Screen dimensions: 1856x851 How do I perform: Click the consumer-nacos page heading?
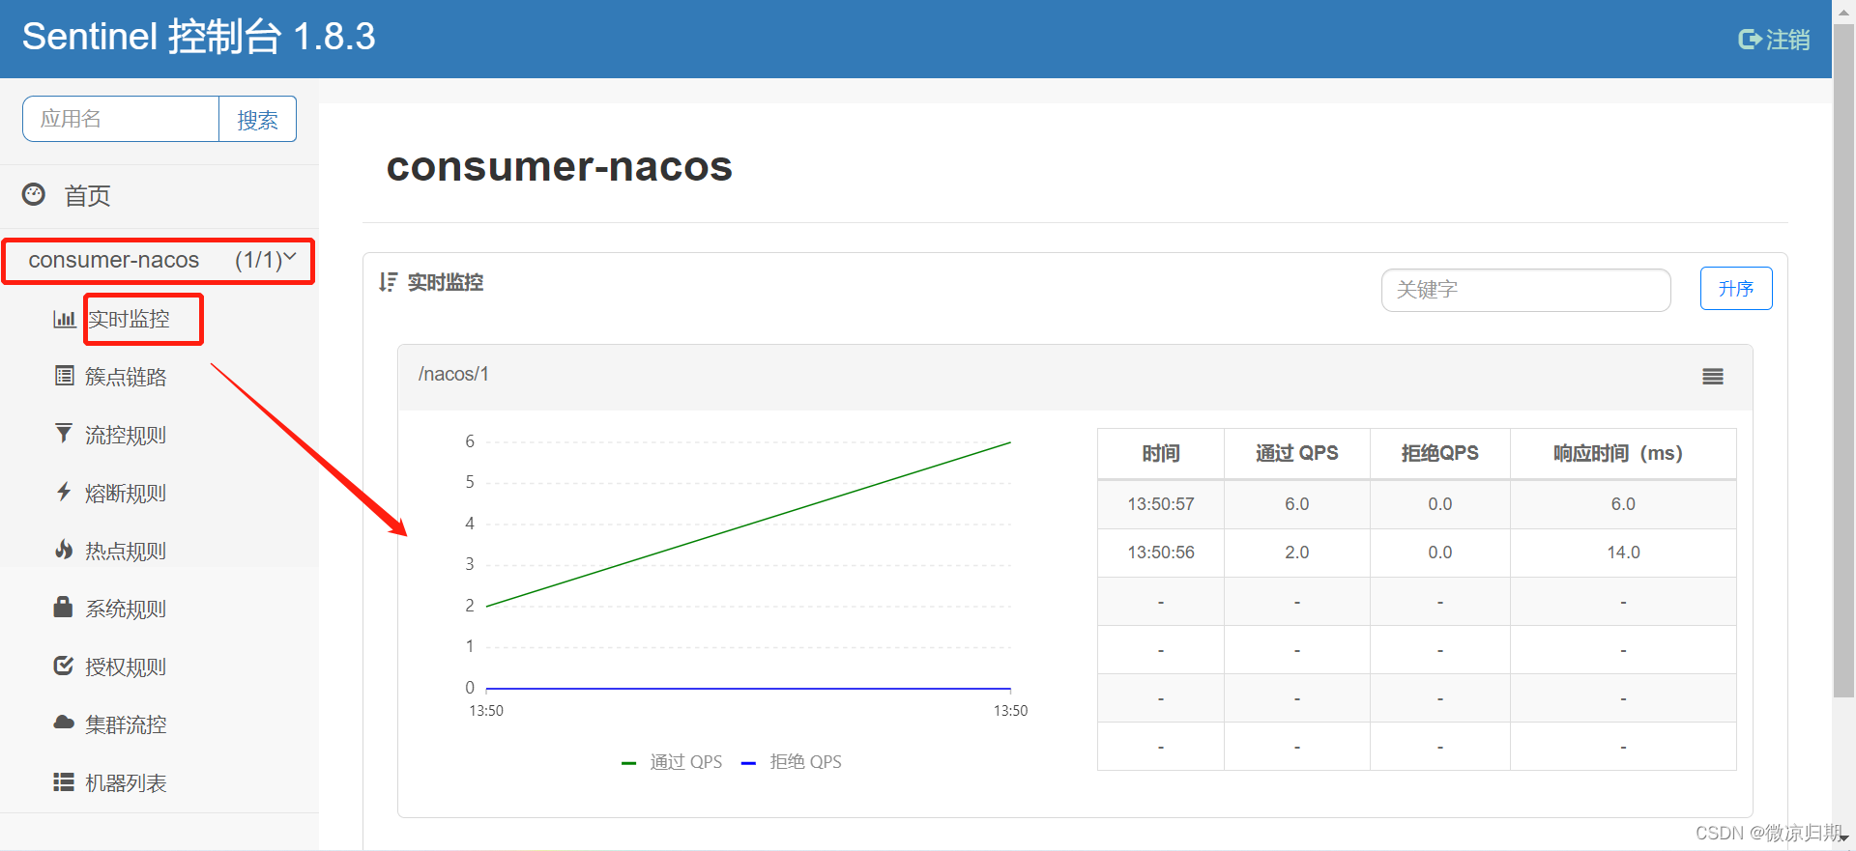(x=560, y=166)
